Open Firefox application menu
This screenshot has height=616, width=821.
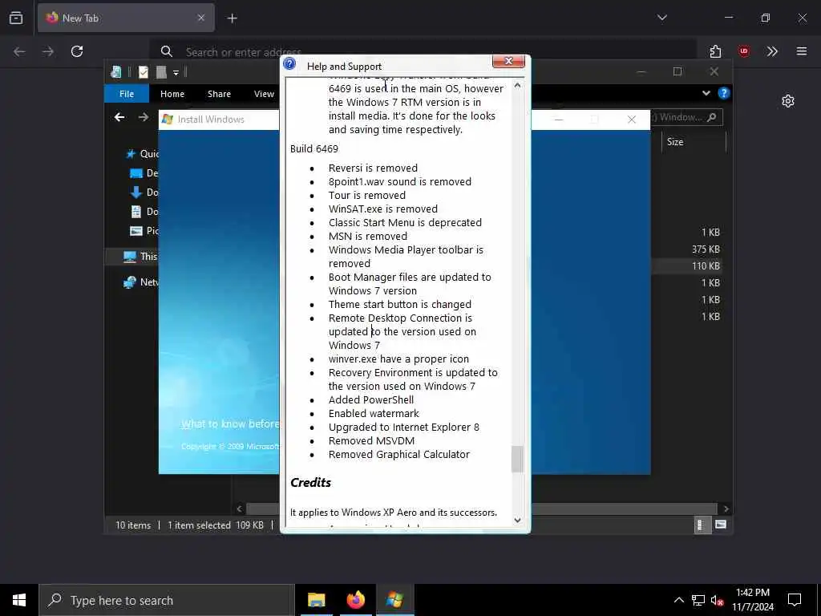coord(801,51)
